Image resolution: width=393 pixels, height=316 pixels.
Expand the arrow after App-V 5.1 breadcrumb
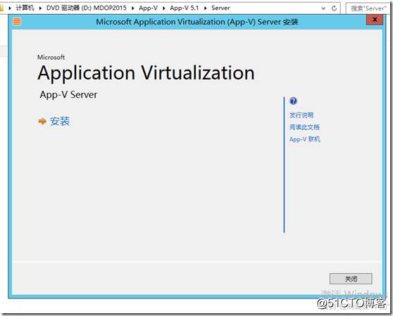tap(205, 8)
